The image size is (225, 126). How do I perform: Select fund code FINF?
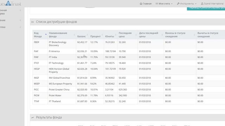[x=36, y=57]
